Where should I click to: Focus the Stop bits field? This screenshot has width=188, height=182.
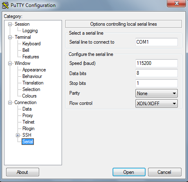tap(157, 83)
